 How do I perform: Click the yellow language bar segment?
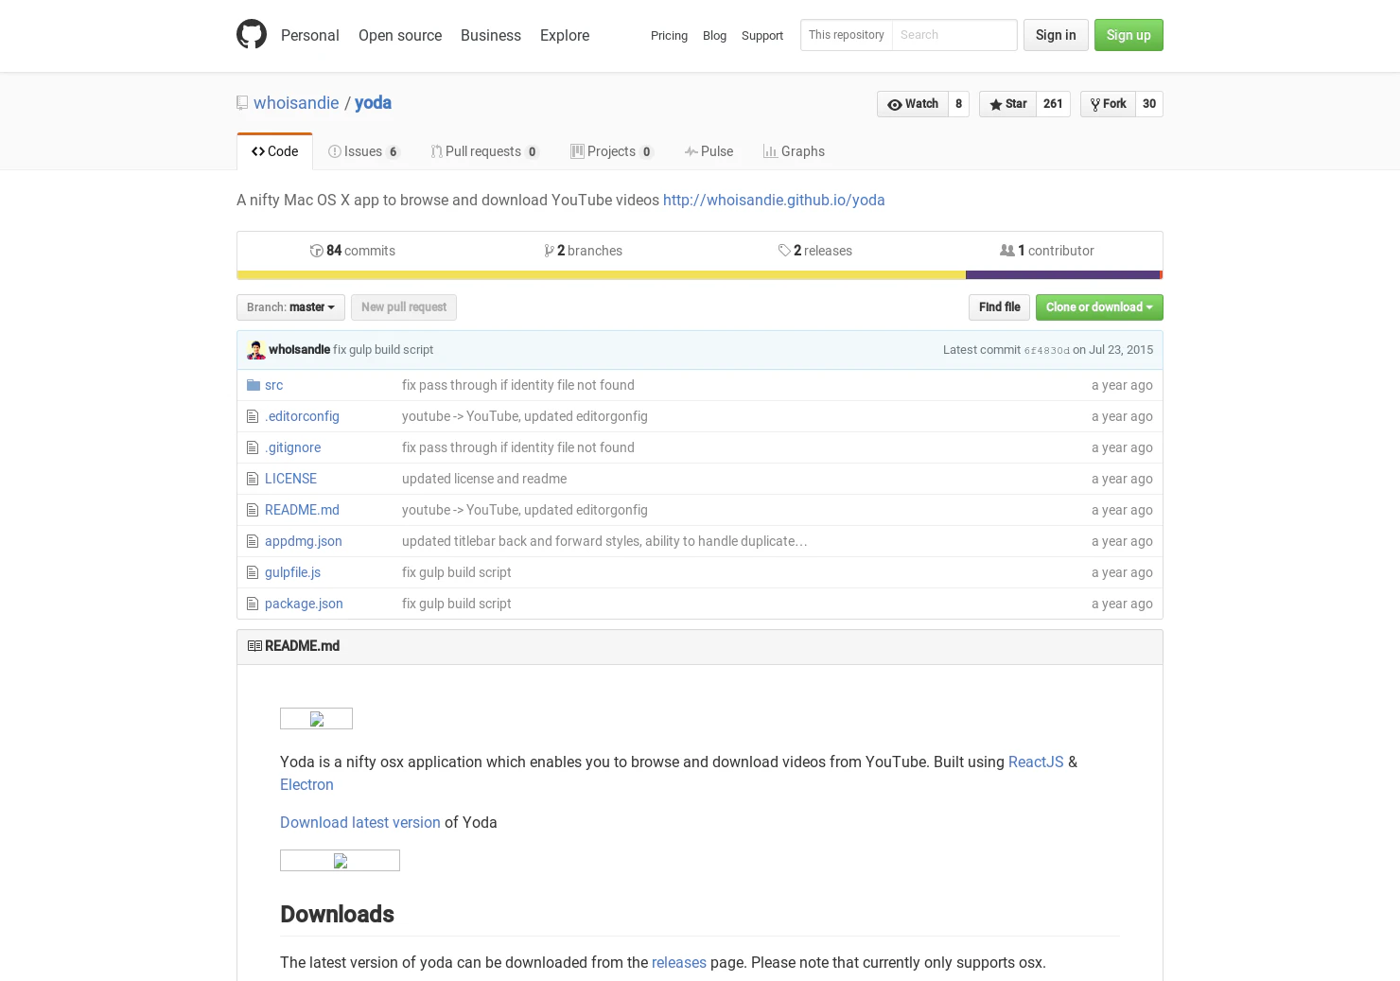point(601,275)
